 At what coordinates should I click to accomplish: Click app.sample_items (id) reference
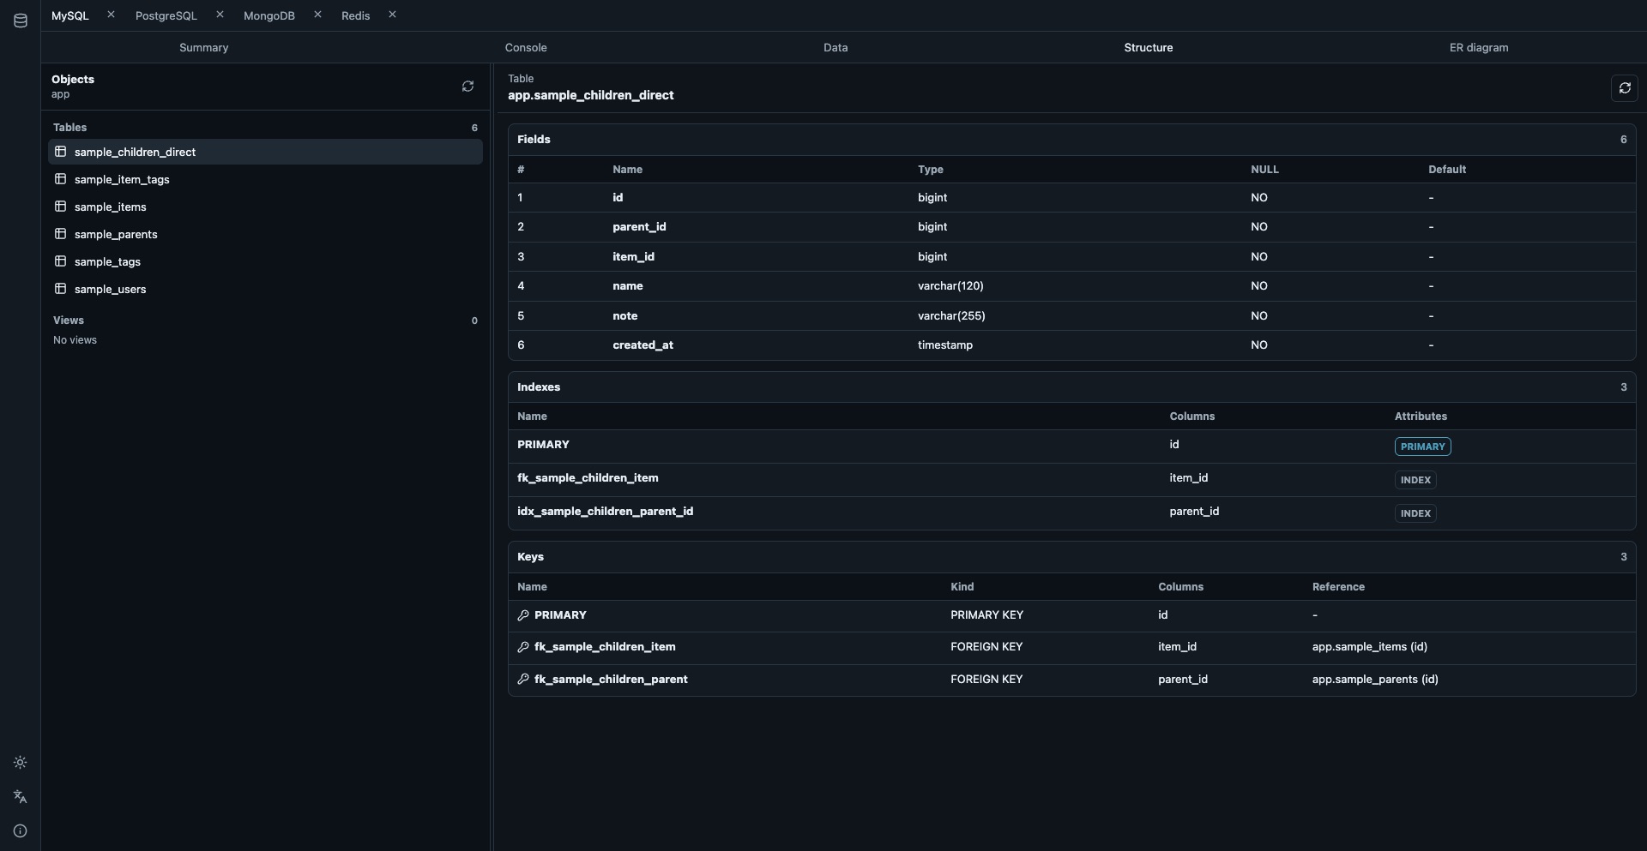(x=1369, y=647)
